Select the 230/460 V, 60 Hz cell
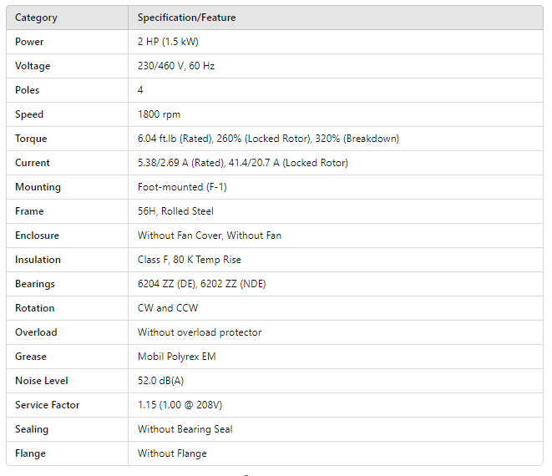Screen dimensions: 552x476 coord(176,66)
